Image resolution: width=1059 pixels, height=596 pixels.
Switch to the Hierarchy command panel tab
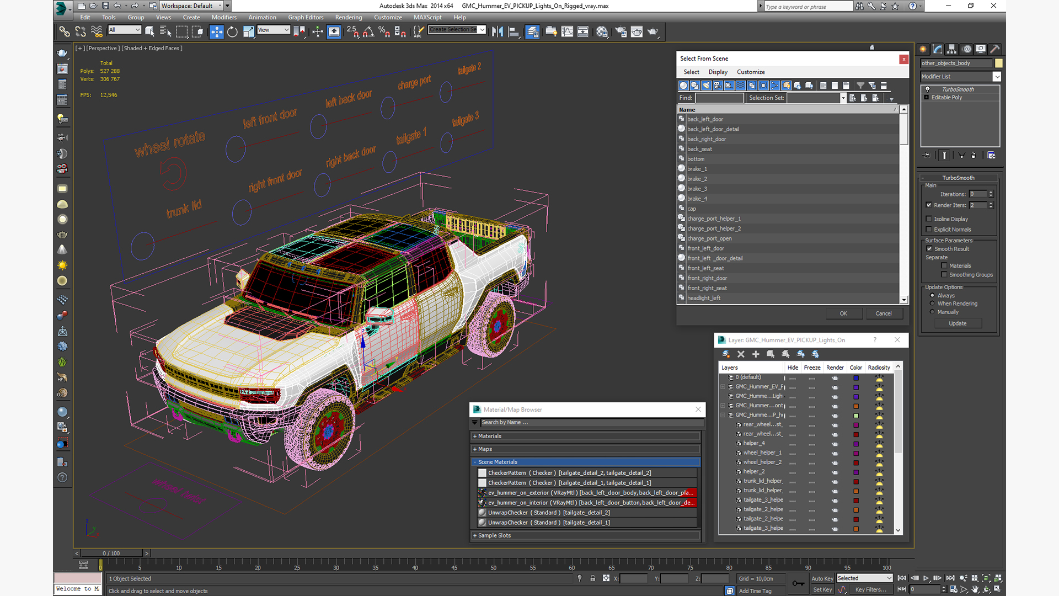coord(952,49)
